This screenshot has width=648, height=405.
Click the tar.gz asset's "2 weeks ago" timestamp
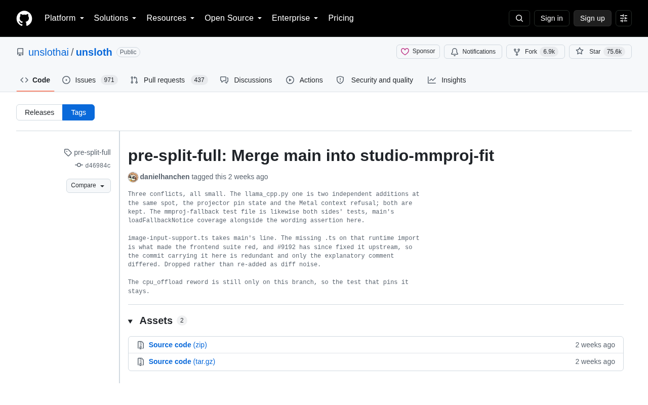tap(595, 361)
